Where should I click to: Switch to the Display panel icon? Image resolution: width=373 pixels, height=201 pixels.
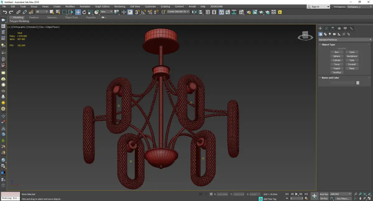pyautogui.click(x=345, y=28)
